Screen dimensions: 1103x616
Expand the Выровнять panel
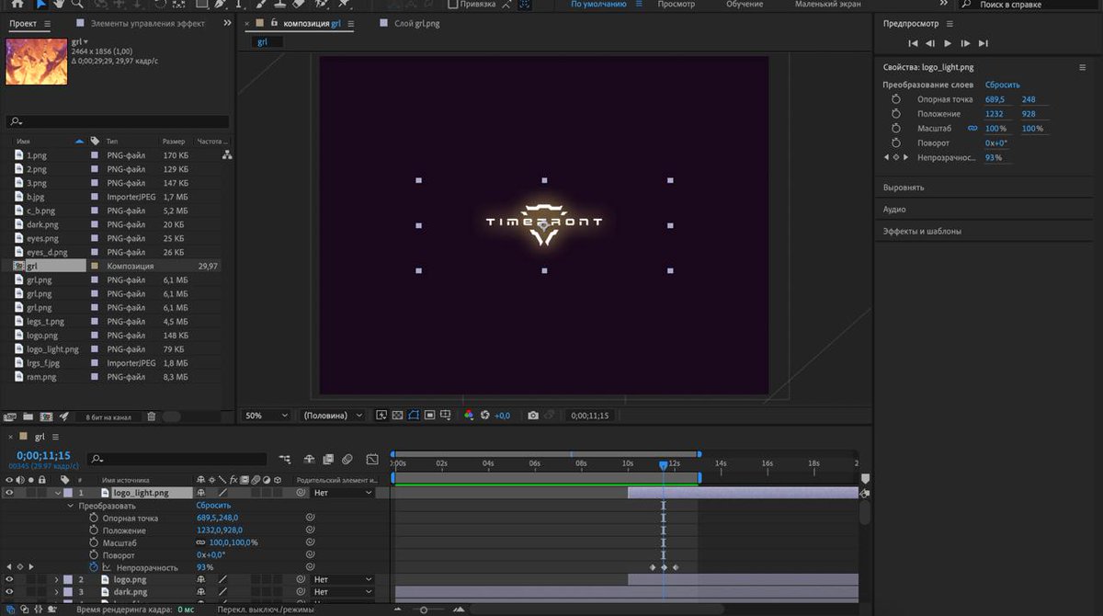pyautogui.click(x=904, y=188)
